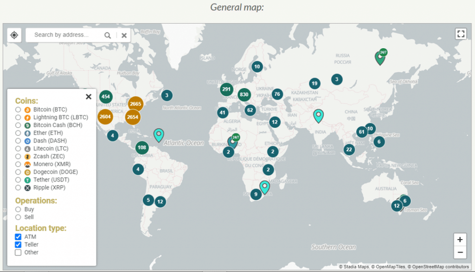Uncheck the Teller location type
This screenshot has width=475, height=272.
coord(18,245)
